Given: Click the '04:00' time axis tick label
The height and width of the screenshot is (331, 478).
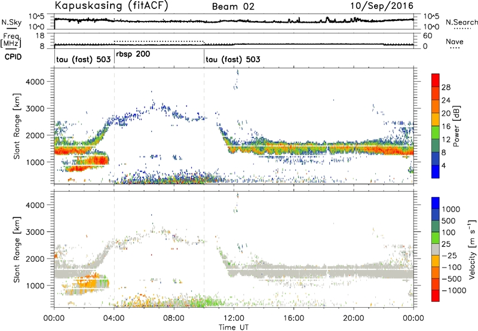Looking at the screenshot, I should click(x=114, y=318).
